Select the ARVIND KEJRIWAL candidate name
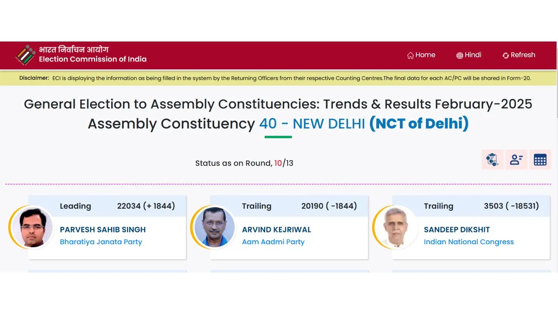 pos(276,229)
